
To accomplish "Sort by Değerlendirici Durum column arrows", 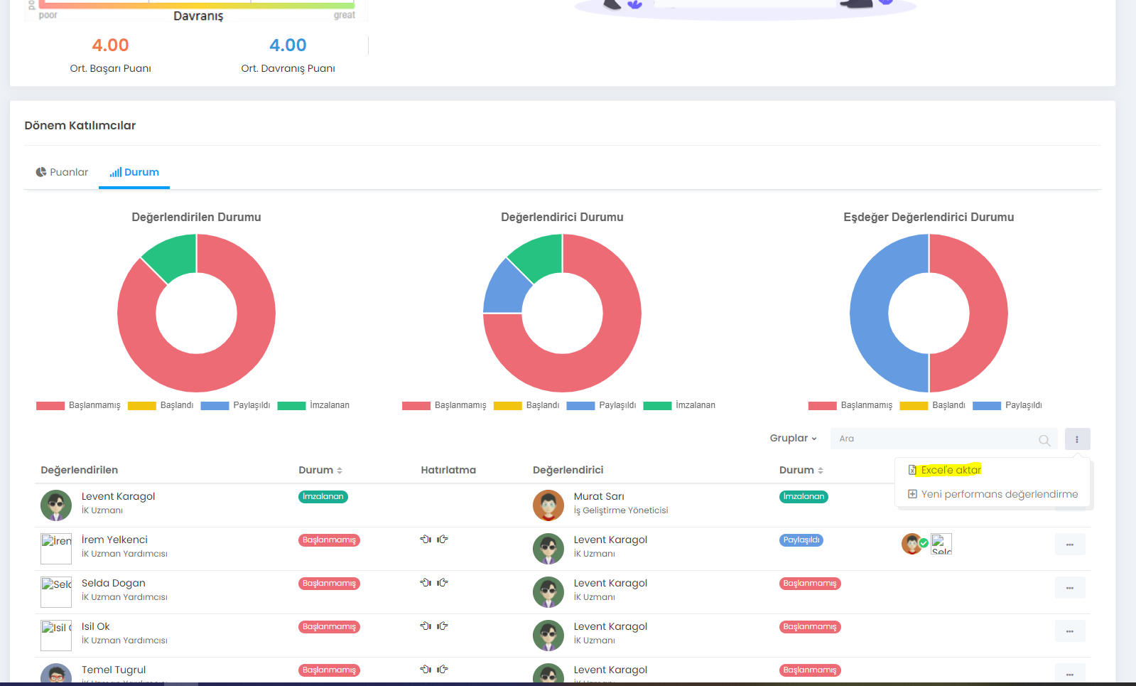I will tap(821, 471).
